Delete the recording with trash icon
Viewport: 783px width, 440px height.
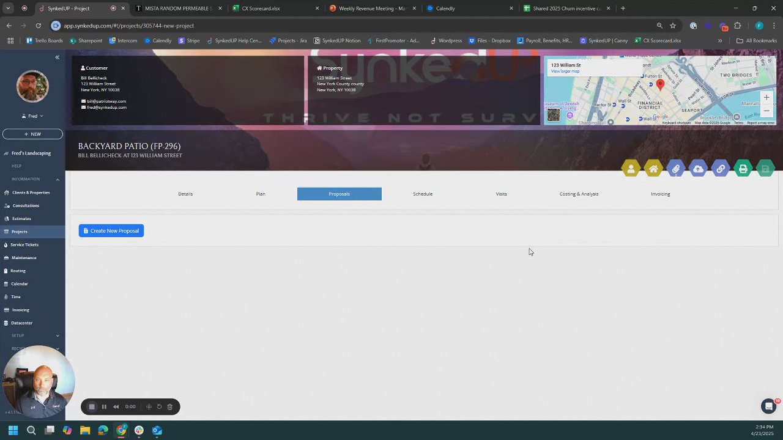(170, 406)
